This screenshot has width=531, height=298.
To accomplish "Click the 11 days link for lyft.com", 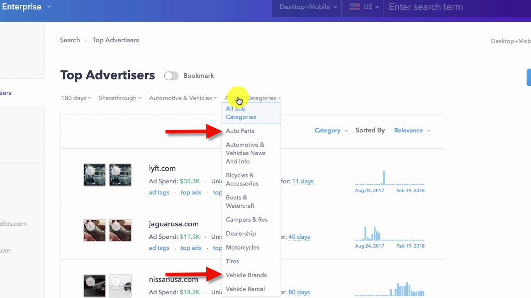I will click(303, 181).
